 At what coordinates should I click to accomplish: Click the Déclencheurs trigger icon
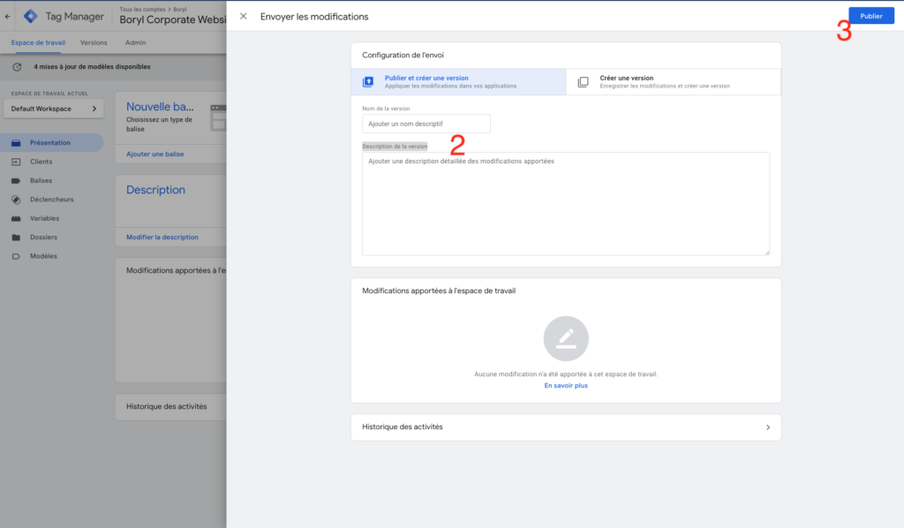pyautogui.click(x=16, y=200)
